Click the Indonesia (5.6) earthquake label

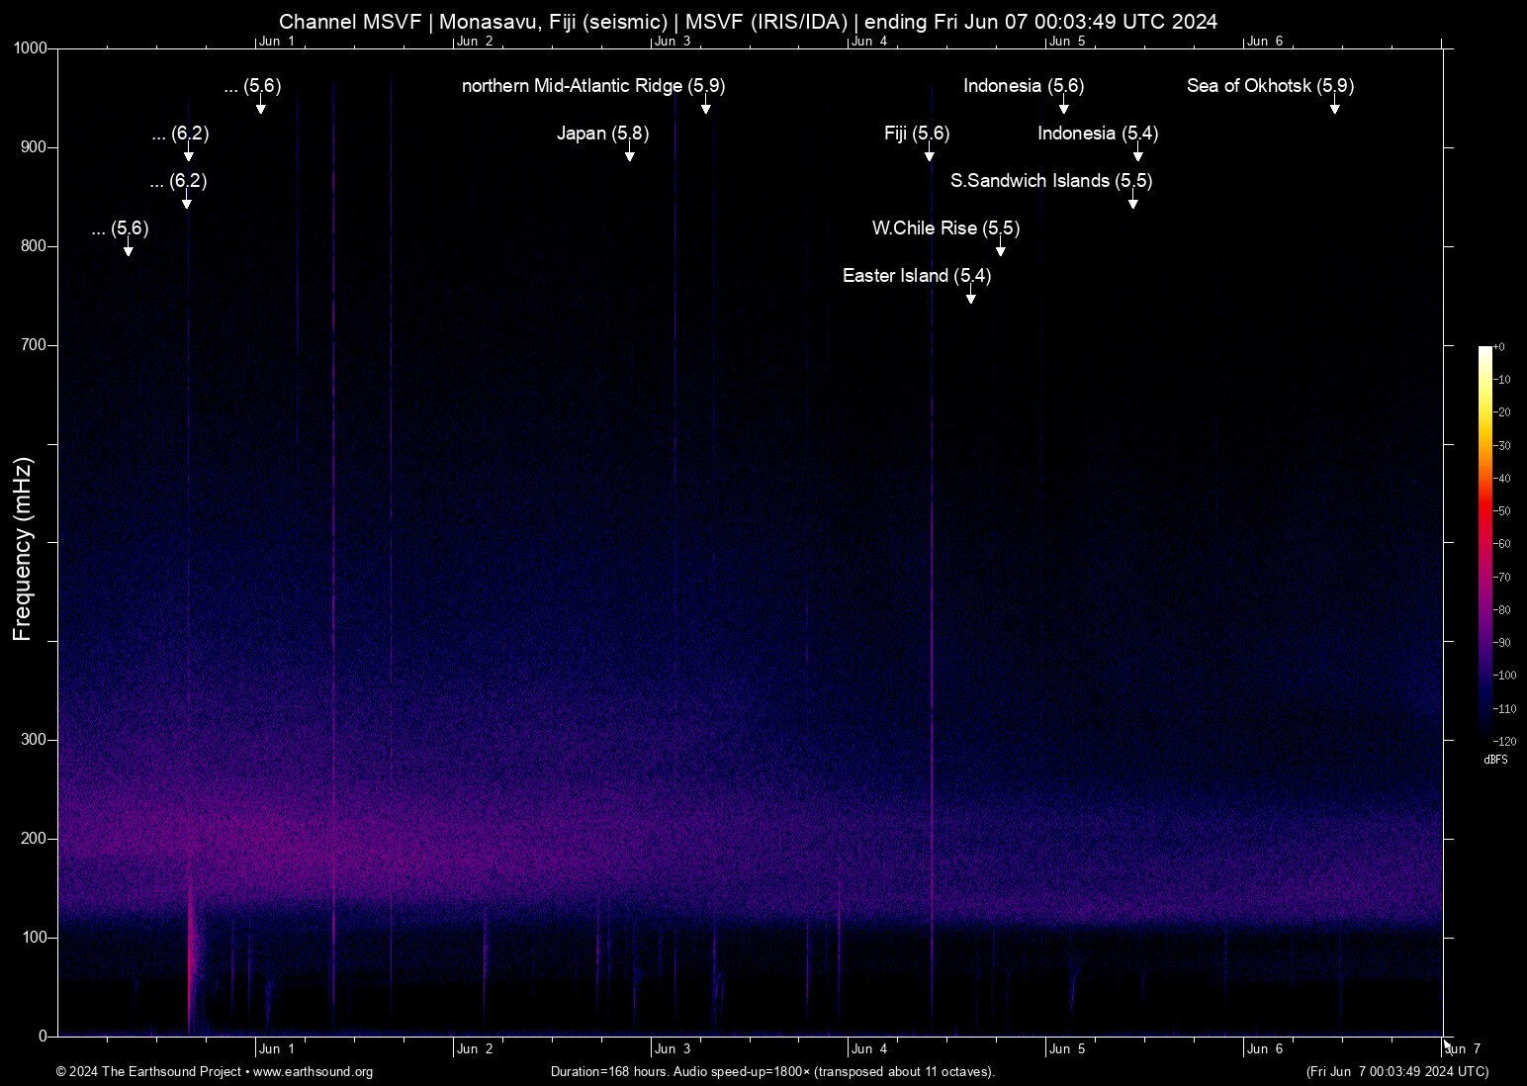(x=1023, y=86)
